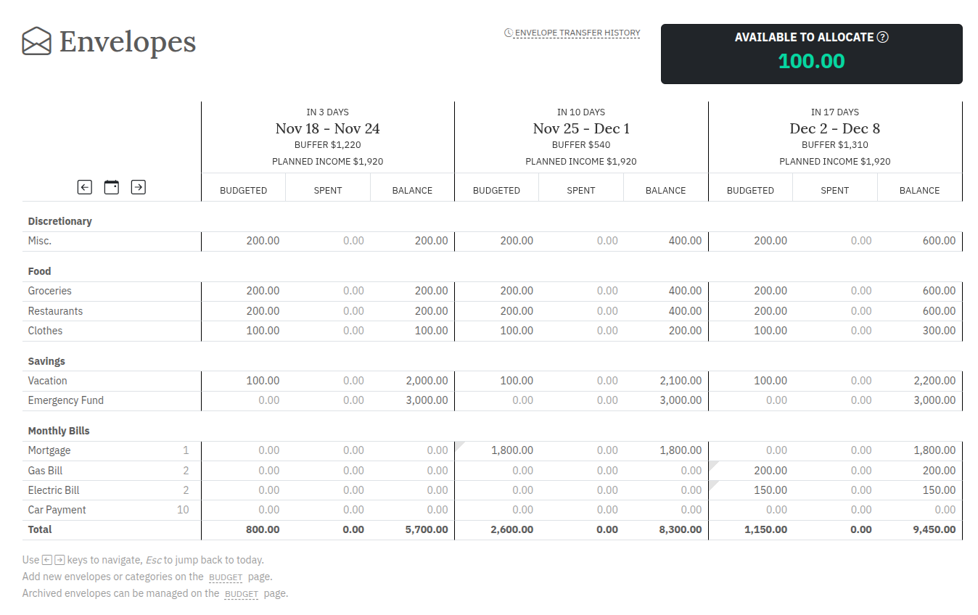Screen dimensions: 978x615
Task: Click the clock icon beside Envelope Transfer History
Action: (507, 33)
